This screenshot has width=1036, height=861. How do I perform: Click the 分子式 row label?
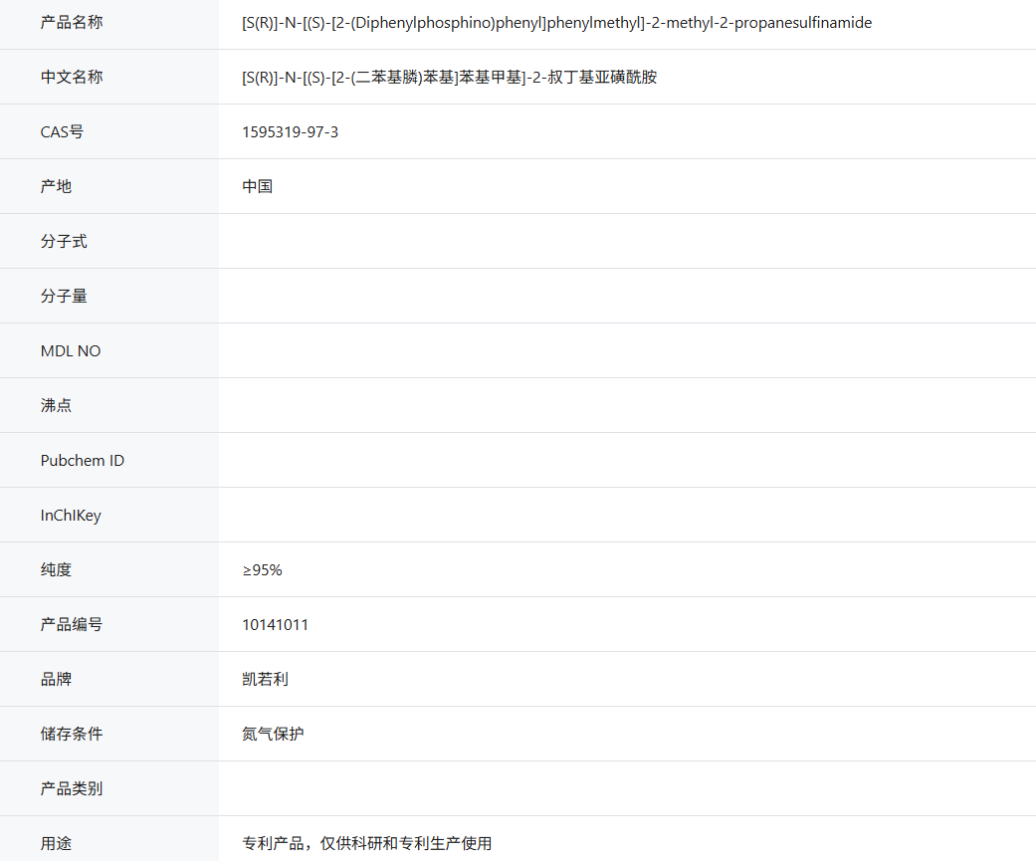(x=64, y=241)
